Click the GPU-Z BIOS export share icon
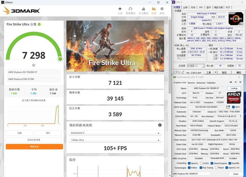 coord(228,107)
